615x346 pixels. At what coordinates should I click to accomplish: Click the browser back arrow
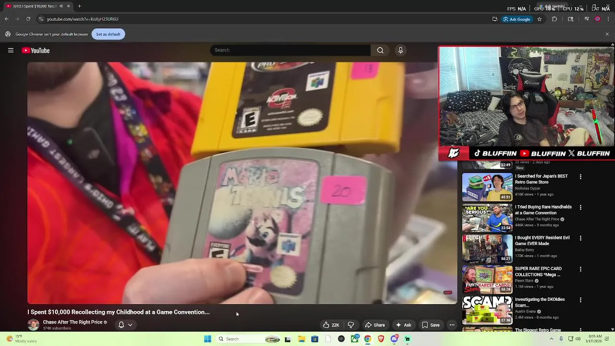pos(7,19)
